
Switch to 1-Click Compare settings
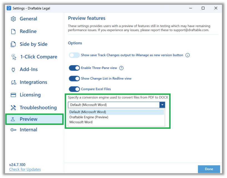coord(39,57)
